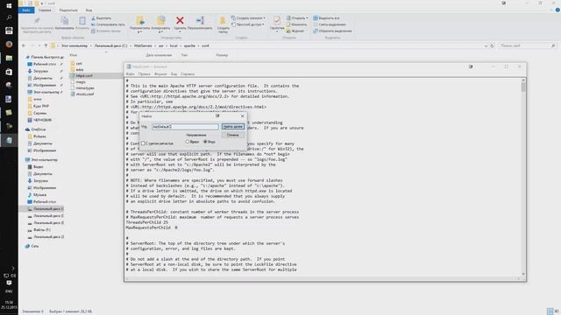The image size is (561, 315).
Task: Open the Create item (Создать элемент) dropdown
Action: (248, 17)
